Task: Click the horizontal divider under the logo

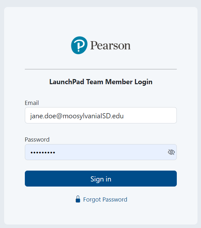Action: [101, 69]
